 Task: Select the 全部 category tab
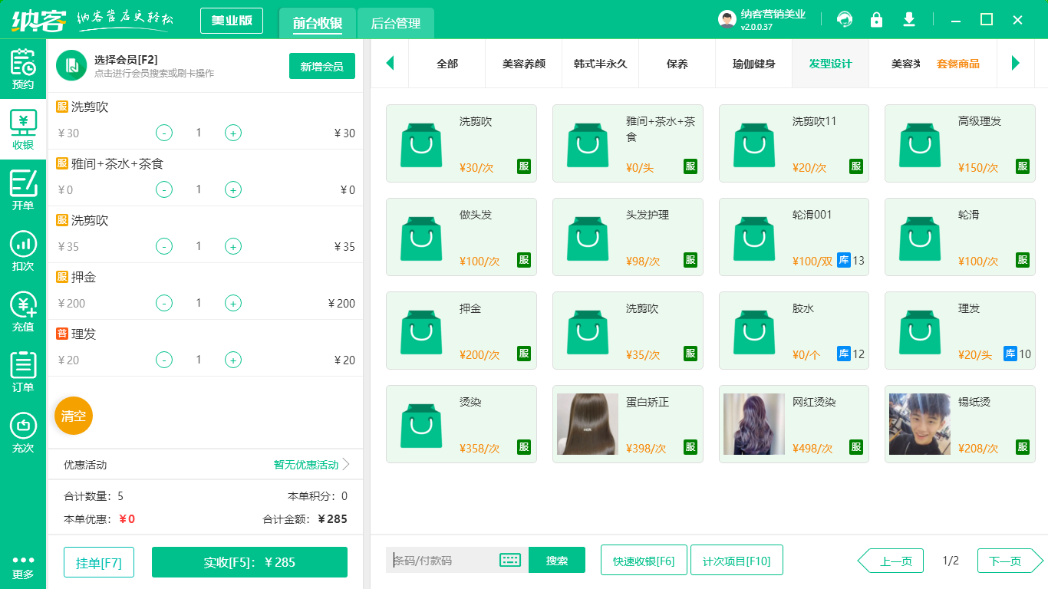(447, 64)
